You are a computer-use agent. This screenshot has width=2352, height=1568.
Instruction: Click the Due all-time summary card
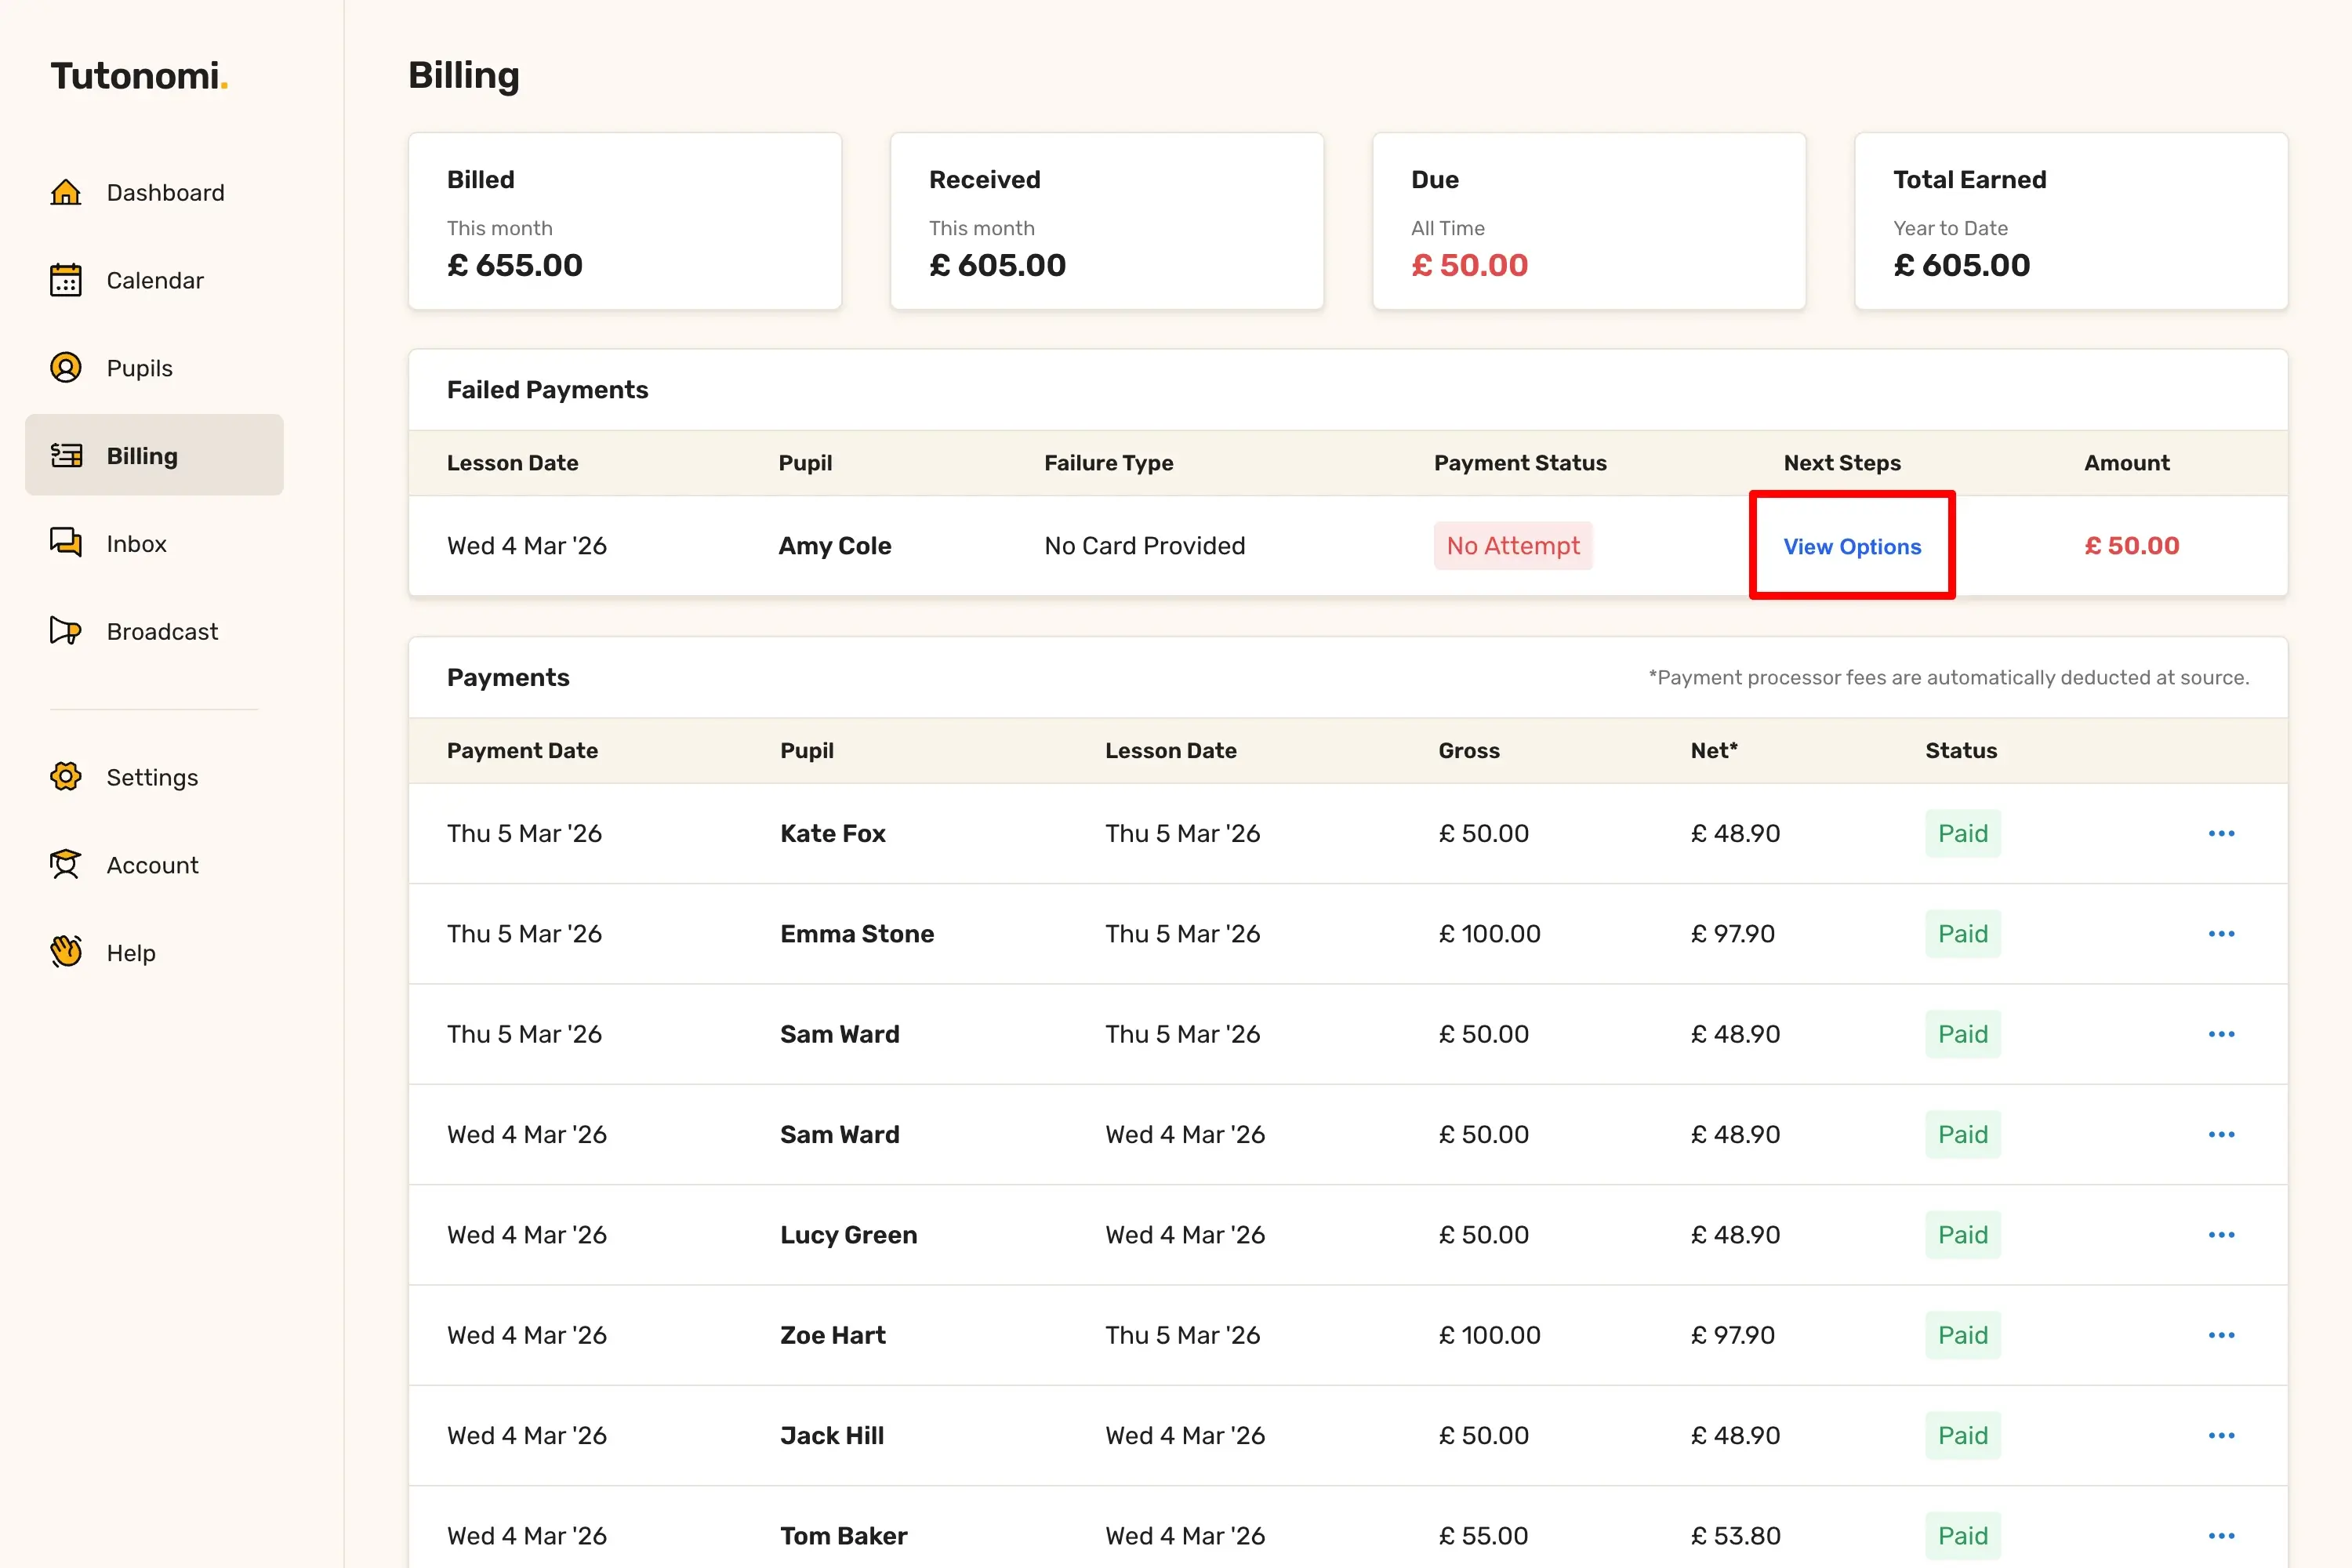(x=1588, y=221)
